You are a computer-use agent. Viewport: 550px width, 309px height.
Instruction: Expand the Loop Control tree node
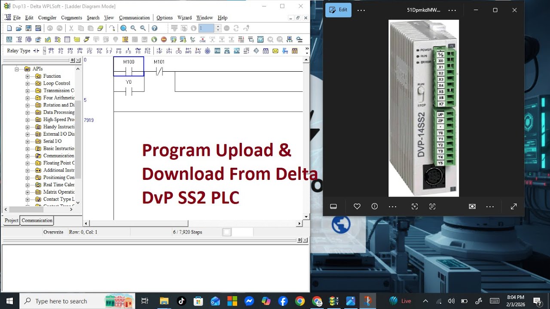(x=27, y=83)
